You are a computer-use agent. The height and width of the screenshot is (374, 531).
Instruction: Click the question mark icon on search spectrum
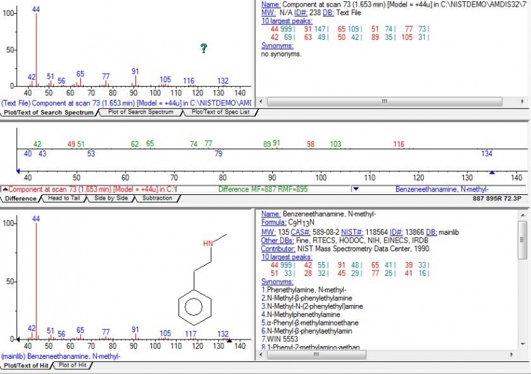click(204, 48)
